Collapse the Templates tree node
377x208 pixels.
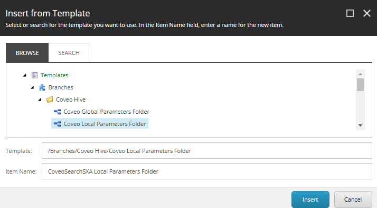(x=25, y=75)
